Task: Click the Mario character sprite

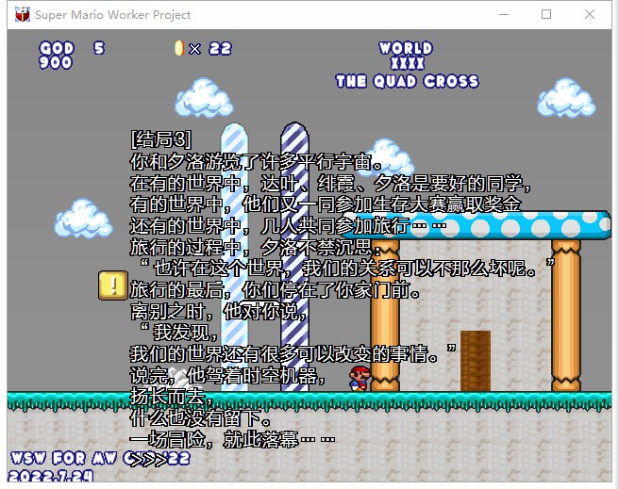Action: coord(360,378)
